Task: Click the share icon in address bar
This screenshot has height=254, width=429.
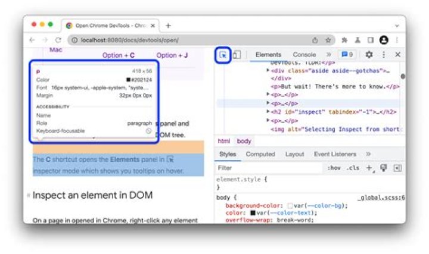Action: coord(315,40)
